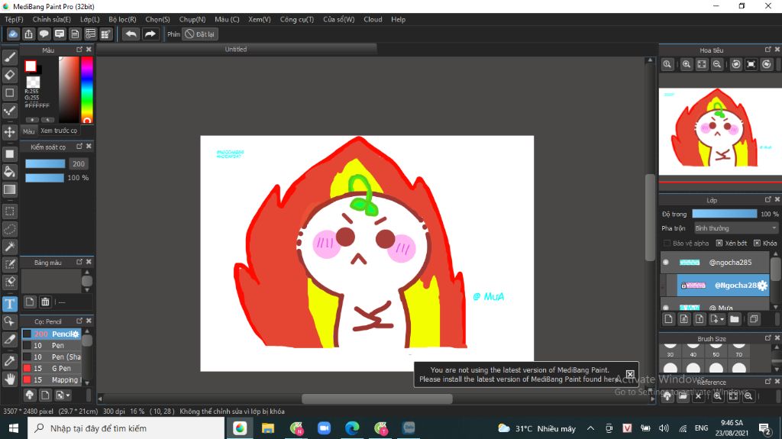
Task: Open File Explorer from taskbar
Action: point(268,428)
